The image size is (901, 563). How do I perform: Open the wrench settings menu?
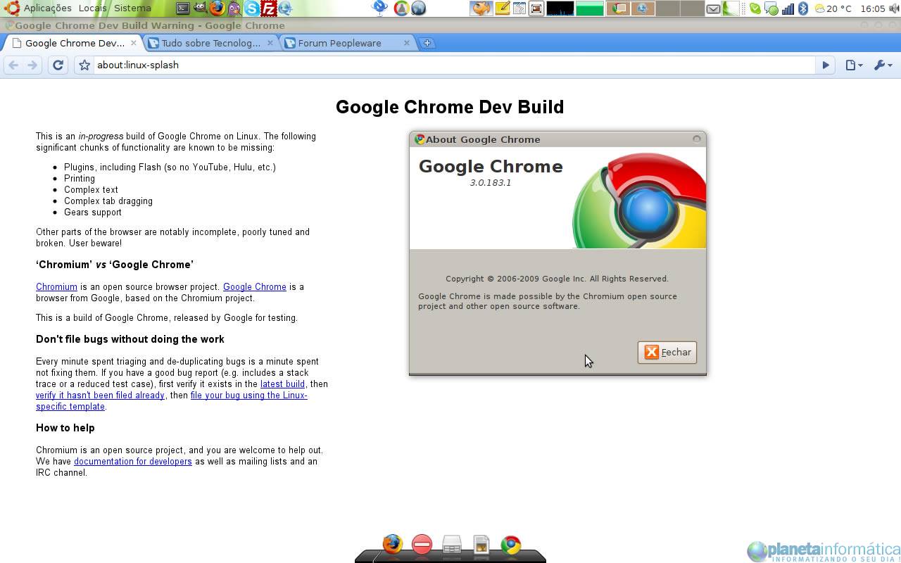(x=883, y=65)
